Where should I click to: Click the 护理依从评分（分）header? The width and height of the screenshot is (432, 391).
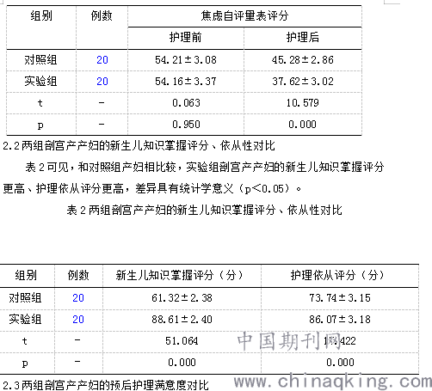337,276
